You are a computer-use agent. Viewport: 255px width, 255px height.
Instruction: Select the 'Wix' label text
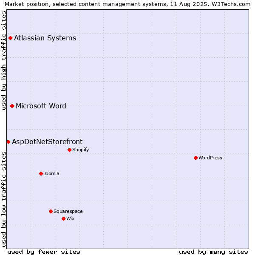[x=71, y=218]
